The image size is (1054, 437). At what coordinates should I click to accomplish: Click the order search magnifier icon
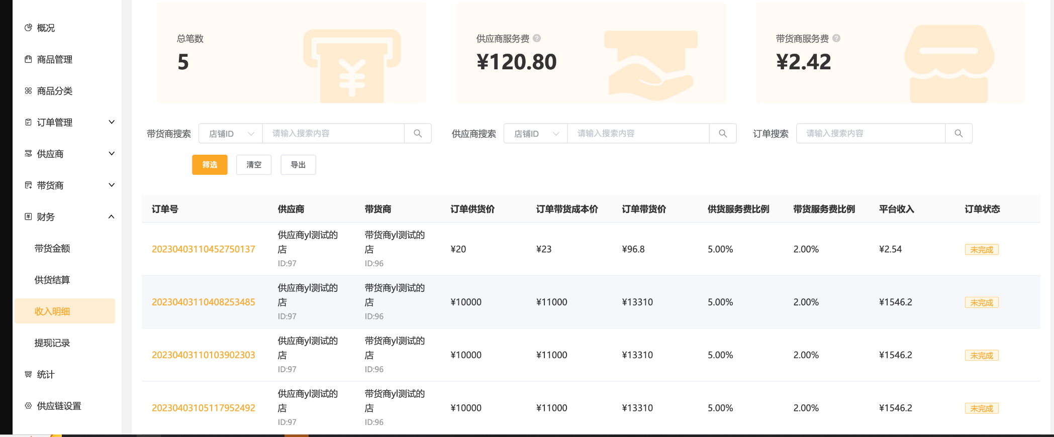pyautogui.click(x=959, y=134)
